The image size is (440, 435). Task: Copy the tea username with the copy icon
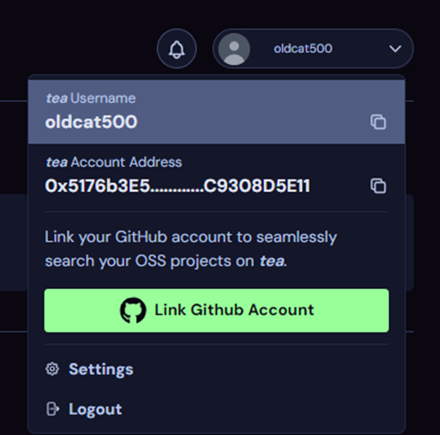(377, 122)
